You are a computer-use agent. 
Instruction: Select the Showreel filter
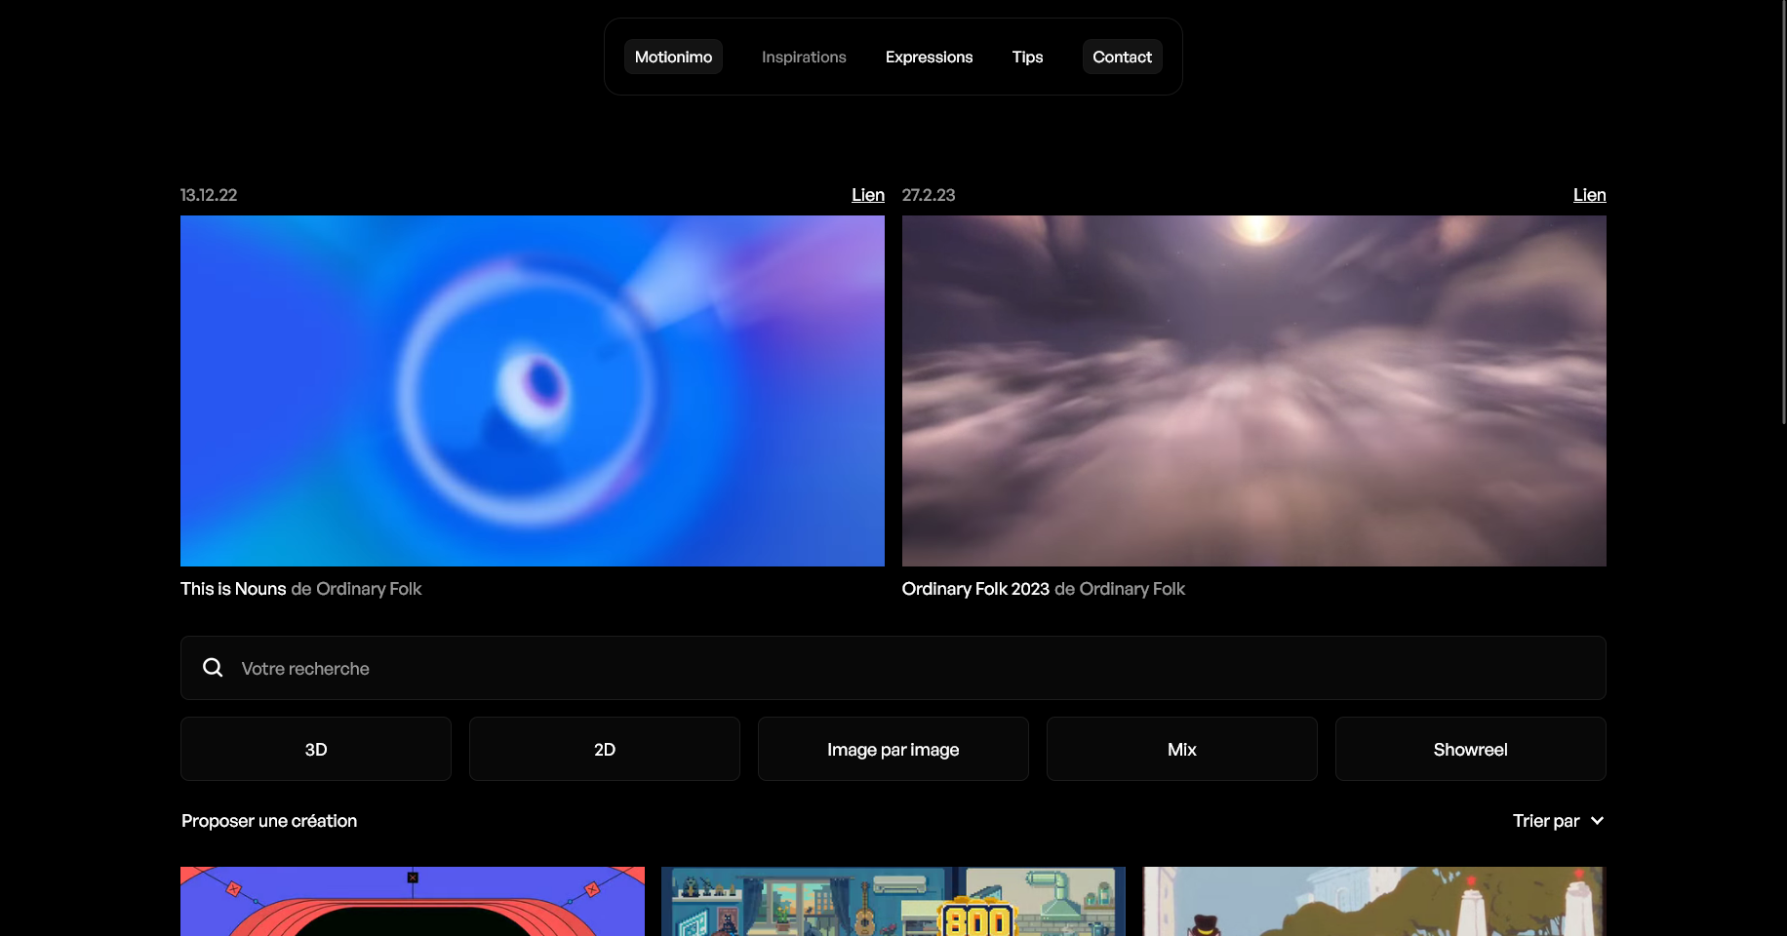(1470, 749)
